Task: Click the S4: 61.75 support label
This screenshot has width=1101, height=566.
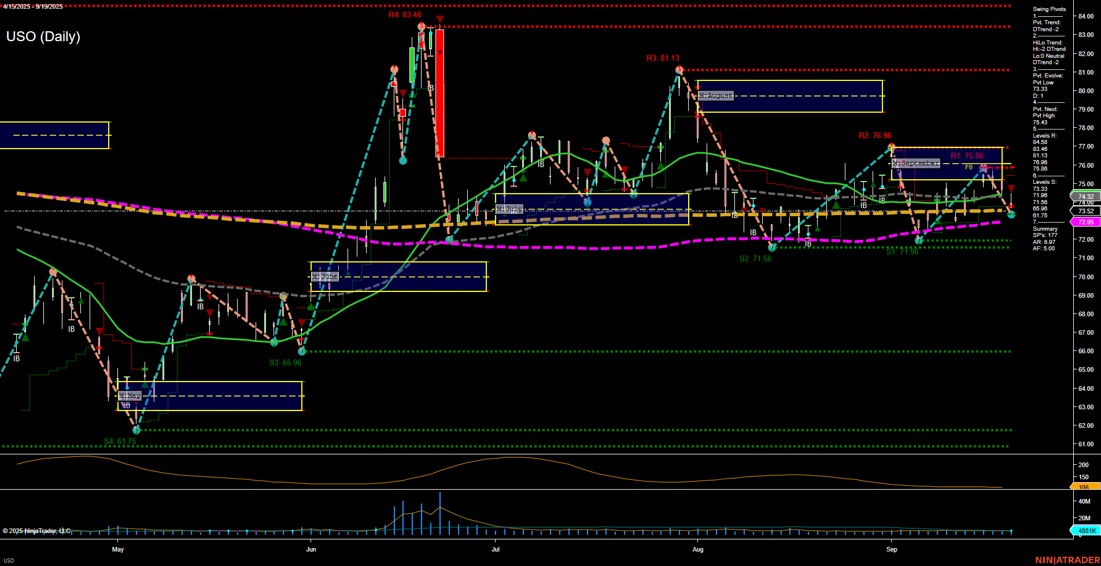Action: pos(120,441)
